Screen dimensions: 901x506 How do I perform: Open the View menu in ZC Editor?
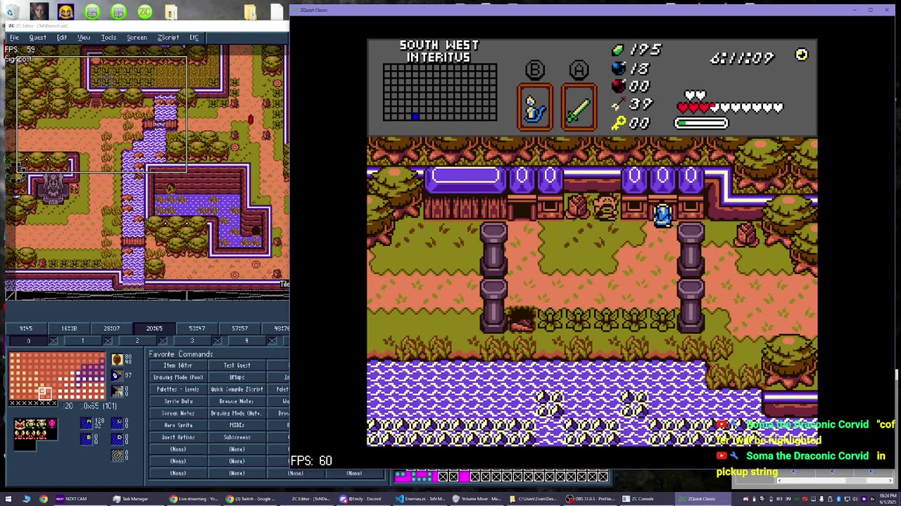(x=84, y=37)
